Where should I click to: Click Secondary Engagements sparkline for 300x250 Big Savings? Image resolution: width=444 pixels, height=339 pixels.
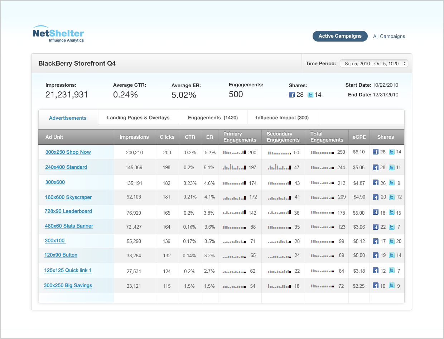[279, 286]
